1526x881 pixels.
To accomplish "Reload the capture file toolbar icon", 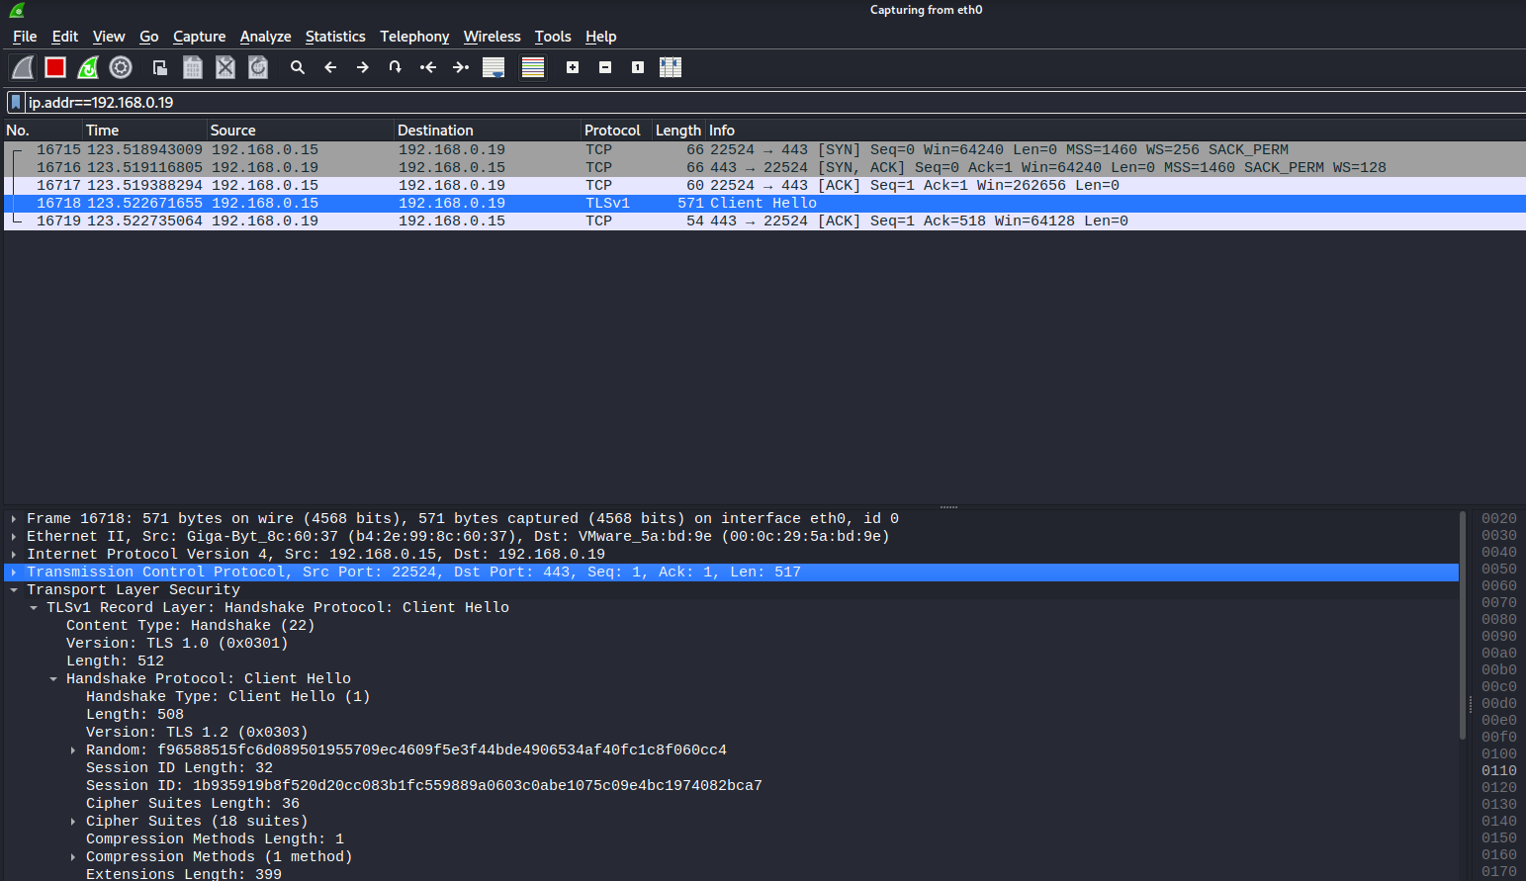I will (x=258, y=67).
